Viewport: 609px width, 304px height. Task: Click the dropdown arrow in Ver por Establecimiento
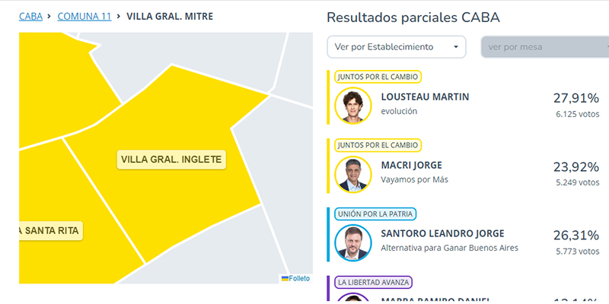(456, 47)
